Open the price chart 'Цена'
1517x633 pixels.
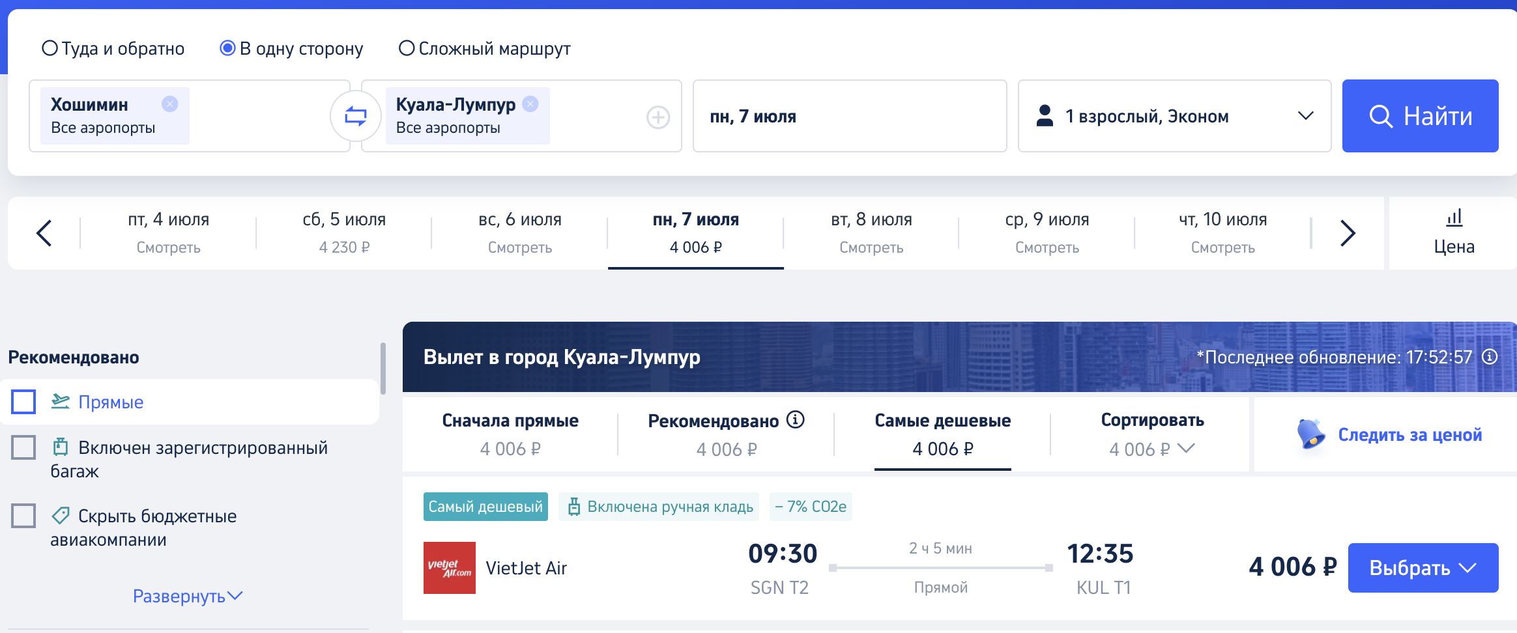click(x=1454, y=233)
